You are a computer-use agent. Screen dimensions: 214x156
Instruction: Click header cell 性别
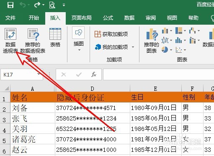[192, 97]
